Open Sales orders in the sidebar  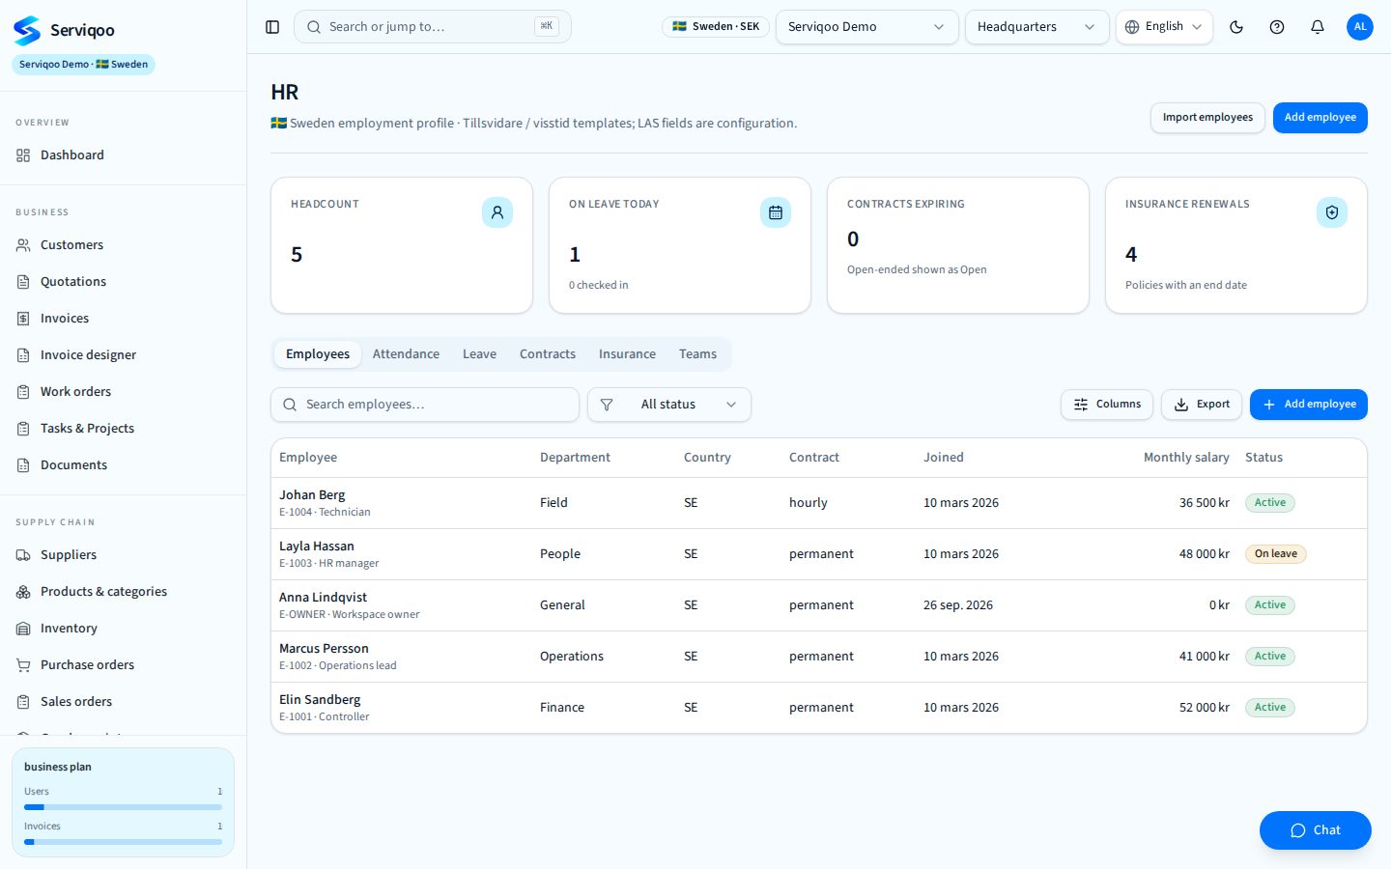point(123,702)
